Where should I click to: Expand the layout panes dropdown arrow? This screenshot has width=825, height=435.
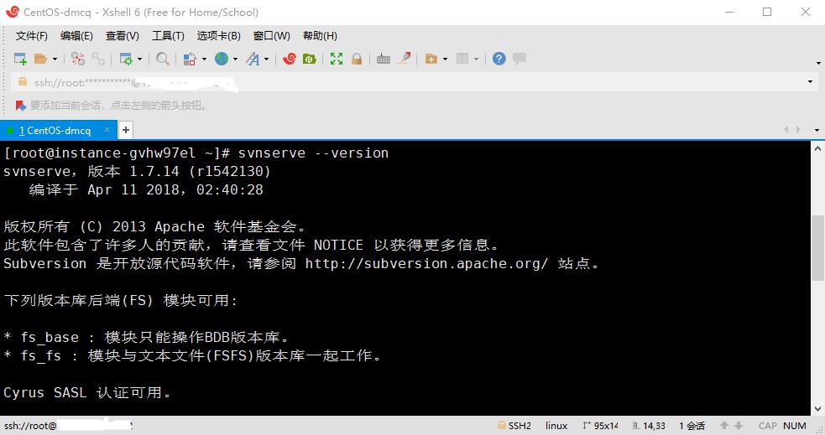pyautogui.click(x=476, y=59)
